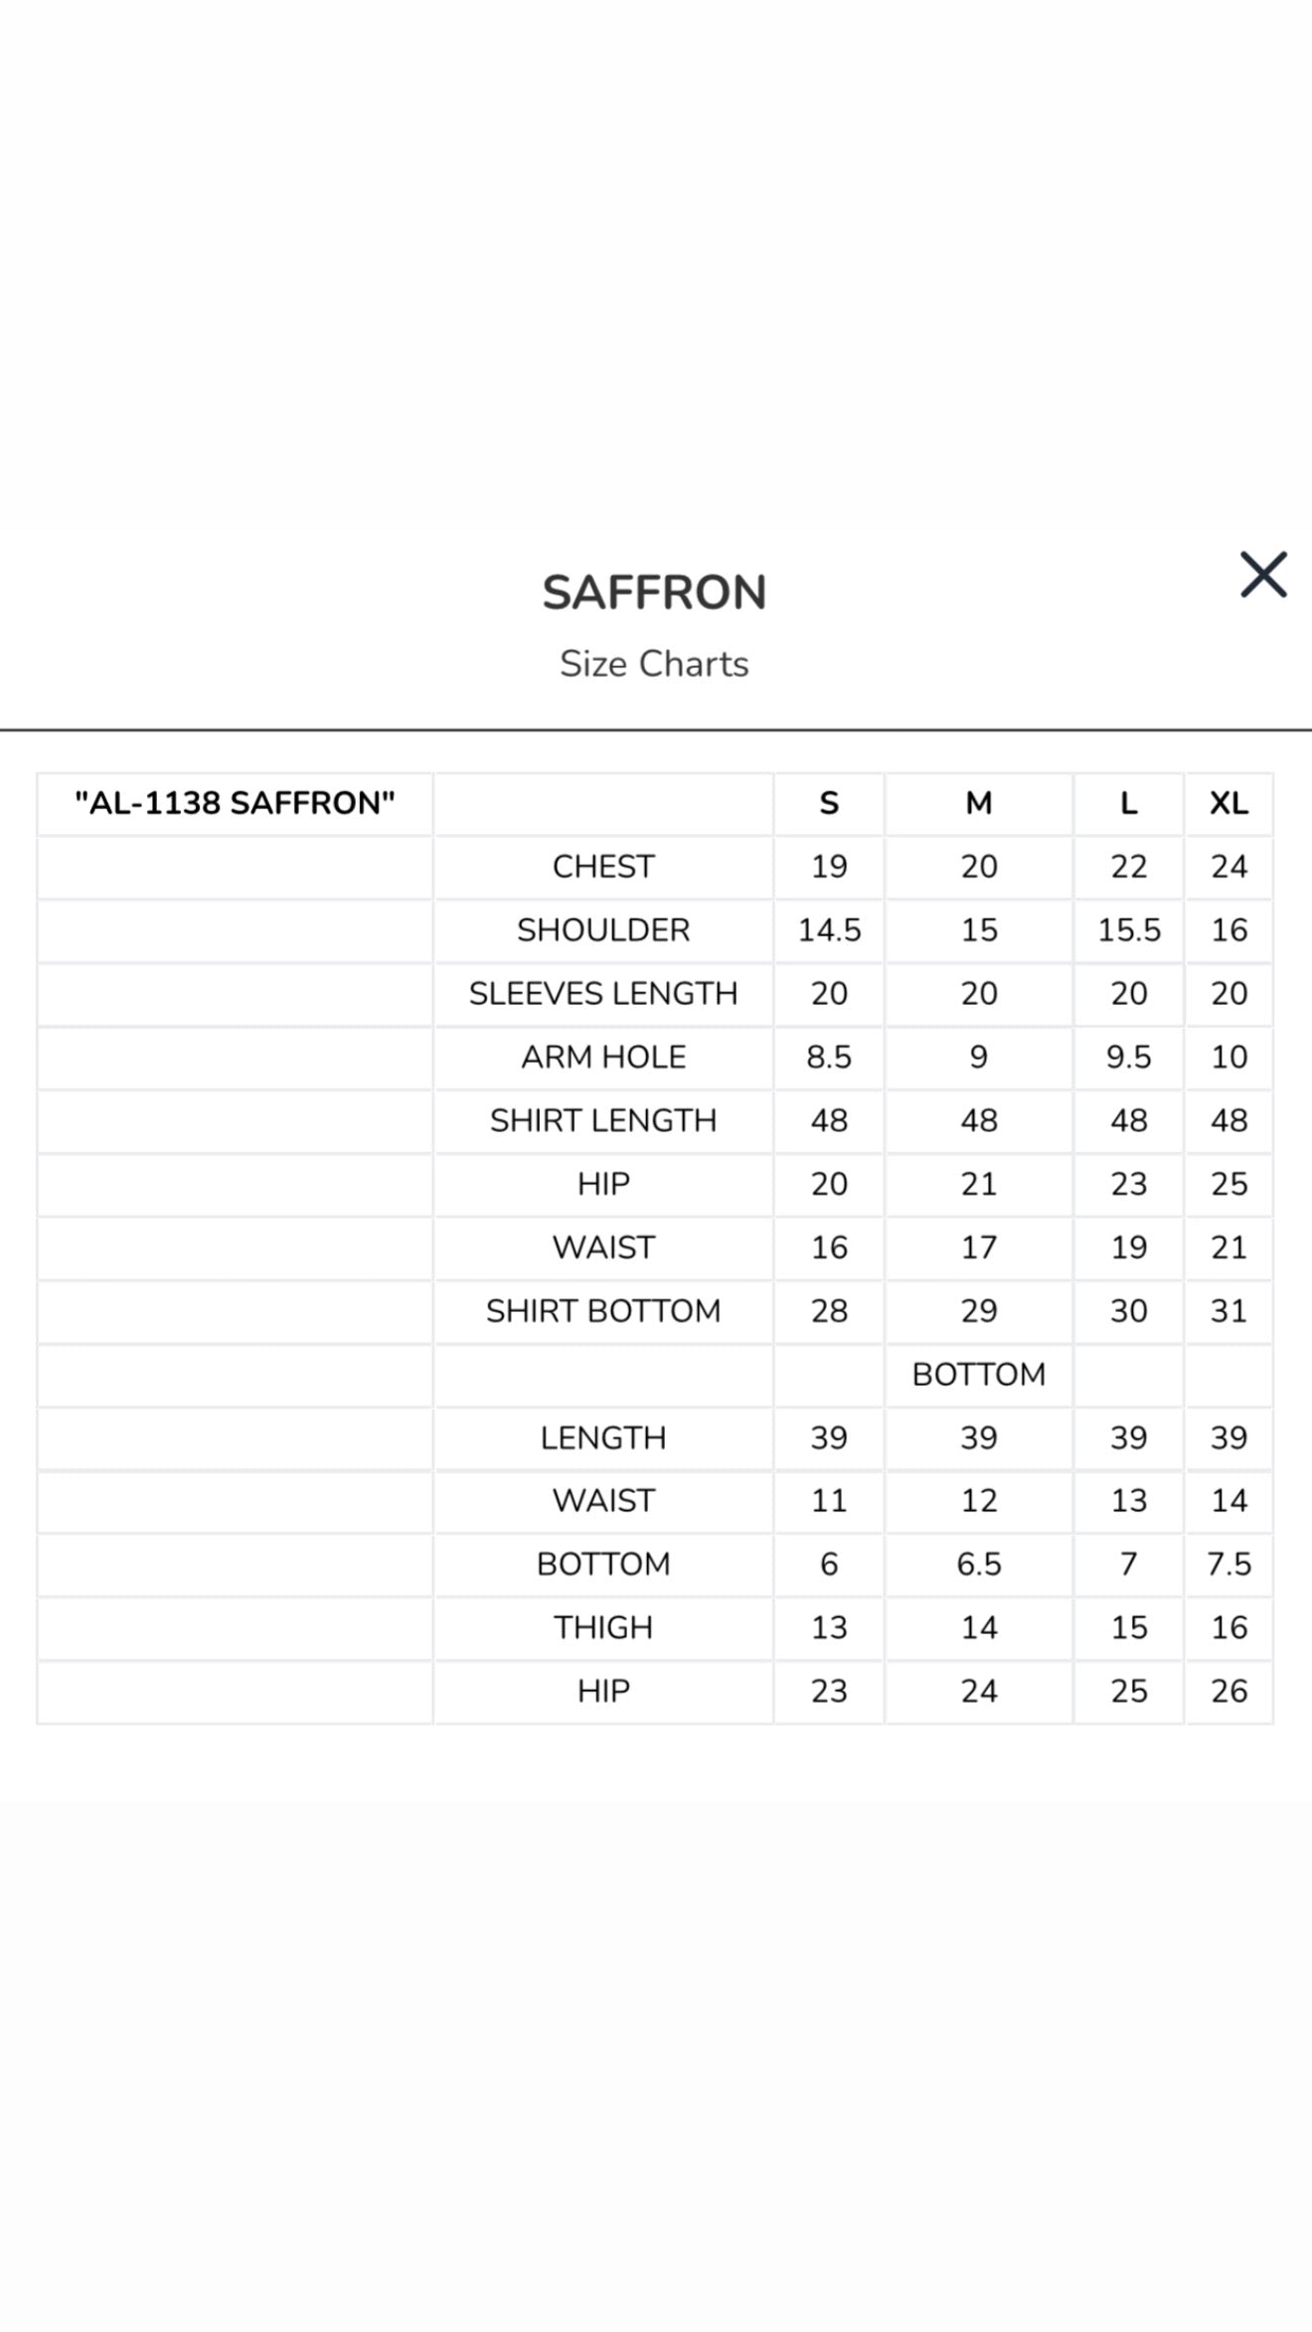The width and height of the screenshot is (1312, 2332).
Task: Select chest value 19 for size S
Action: pos(830,867)
